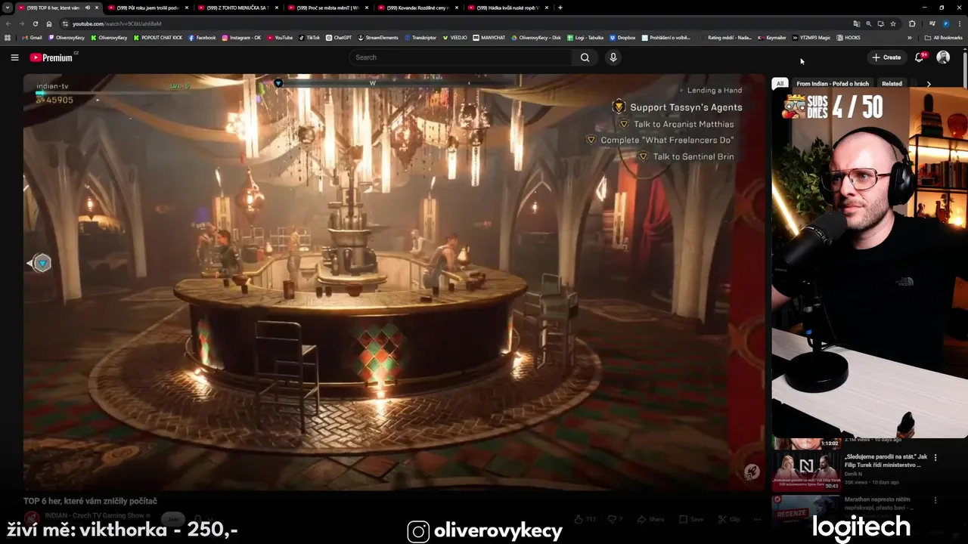The image size is (968, 544).
Task: Open the zoom magnifier in address bar
Action: [868, 23]
